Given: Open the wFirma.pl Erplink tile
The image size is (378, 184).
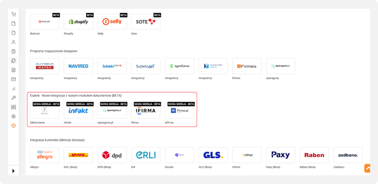Looking at the screenshot, I should click(x=179, y=111).
